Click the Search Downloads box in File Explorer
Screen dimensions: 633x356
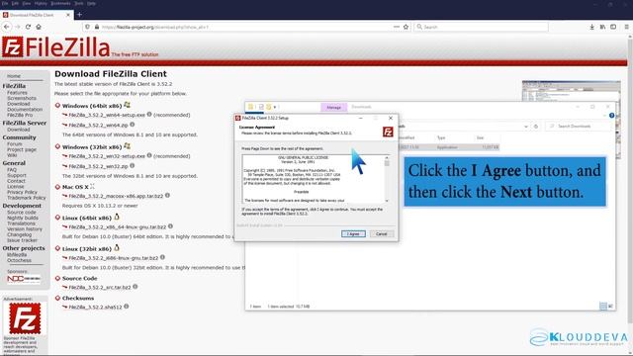[x=578, y=127]
